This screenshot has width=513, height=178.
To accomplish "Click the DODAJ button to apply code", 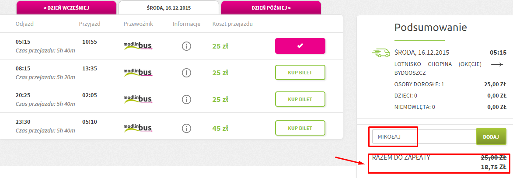I will pos(491,136).
